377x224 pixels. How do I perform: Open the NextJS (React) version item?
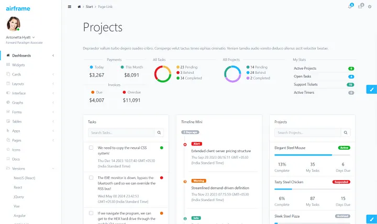[25, 178]
